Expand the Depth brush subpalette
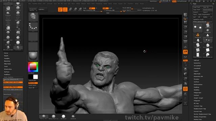The image size is (216, 121). pyautogui.click(x=6, y=56)
